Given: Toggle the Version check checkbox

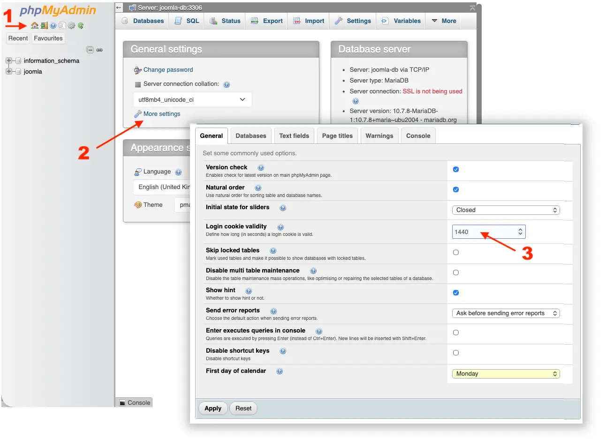Looking at the screenshot, I should pos(456,169).
